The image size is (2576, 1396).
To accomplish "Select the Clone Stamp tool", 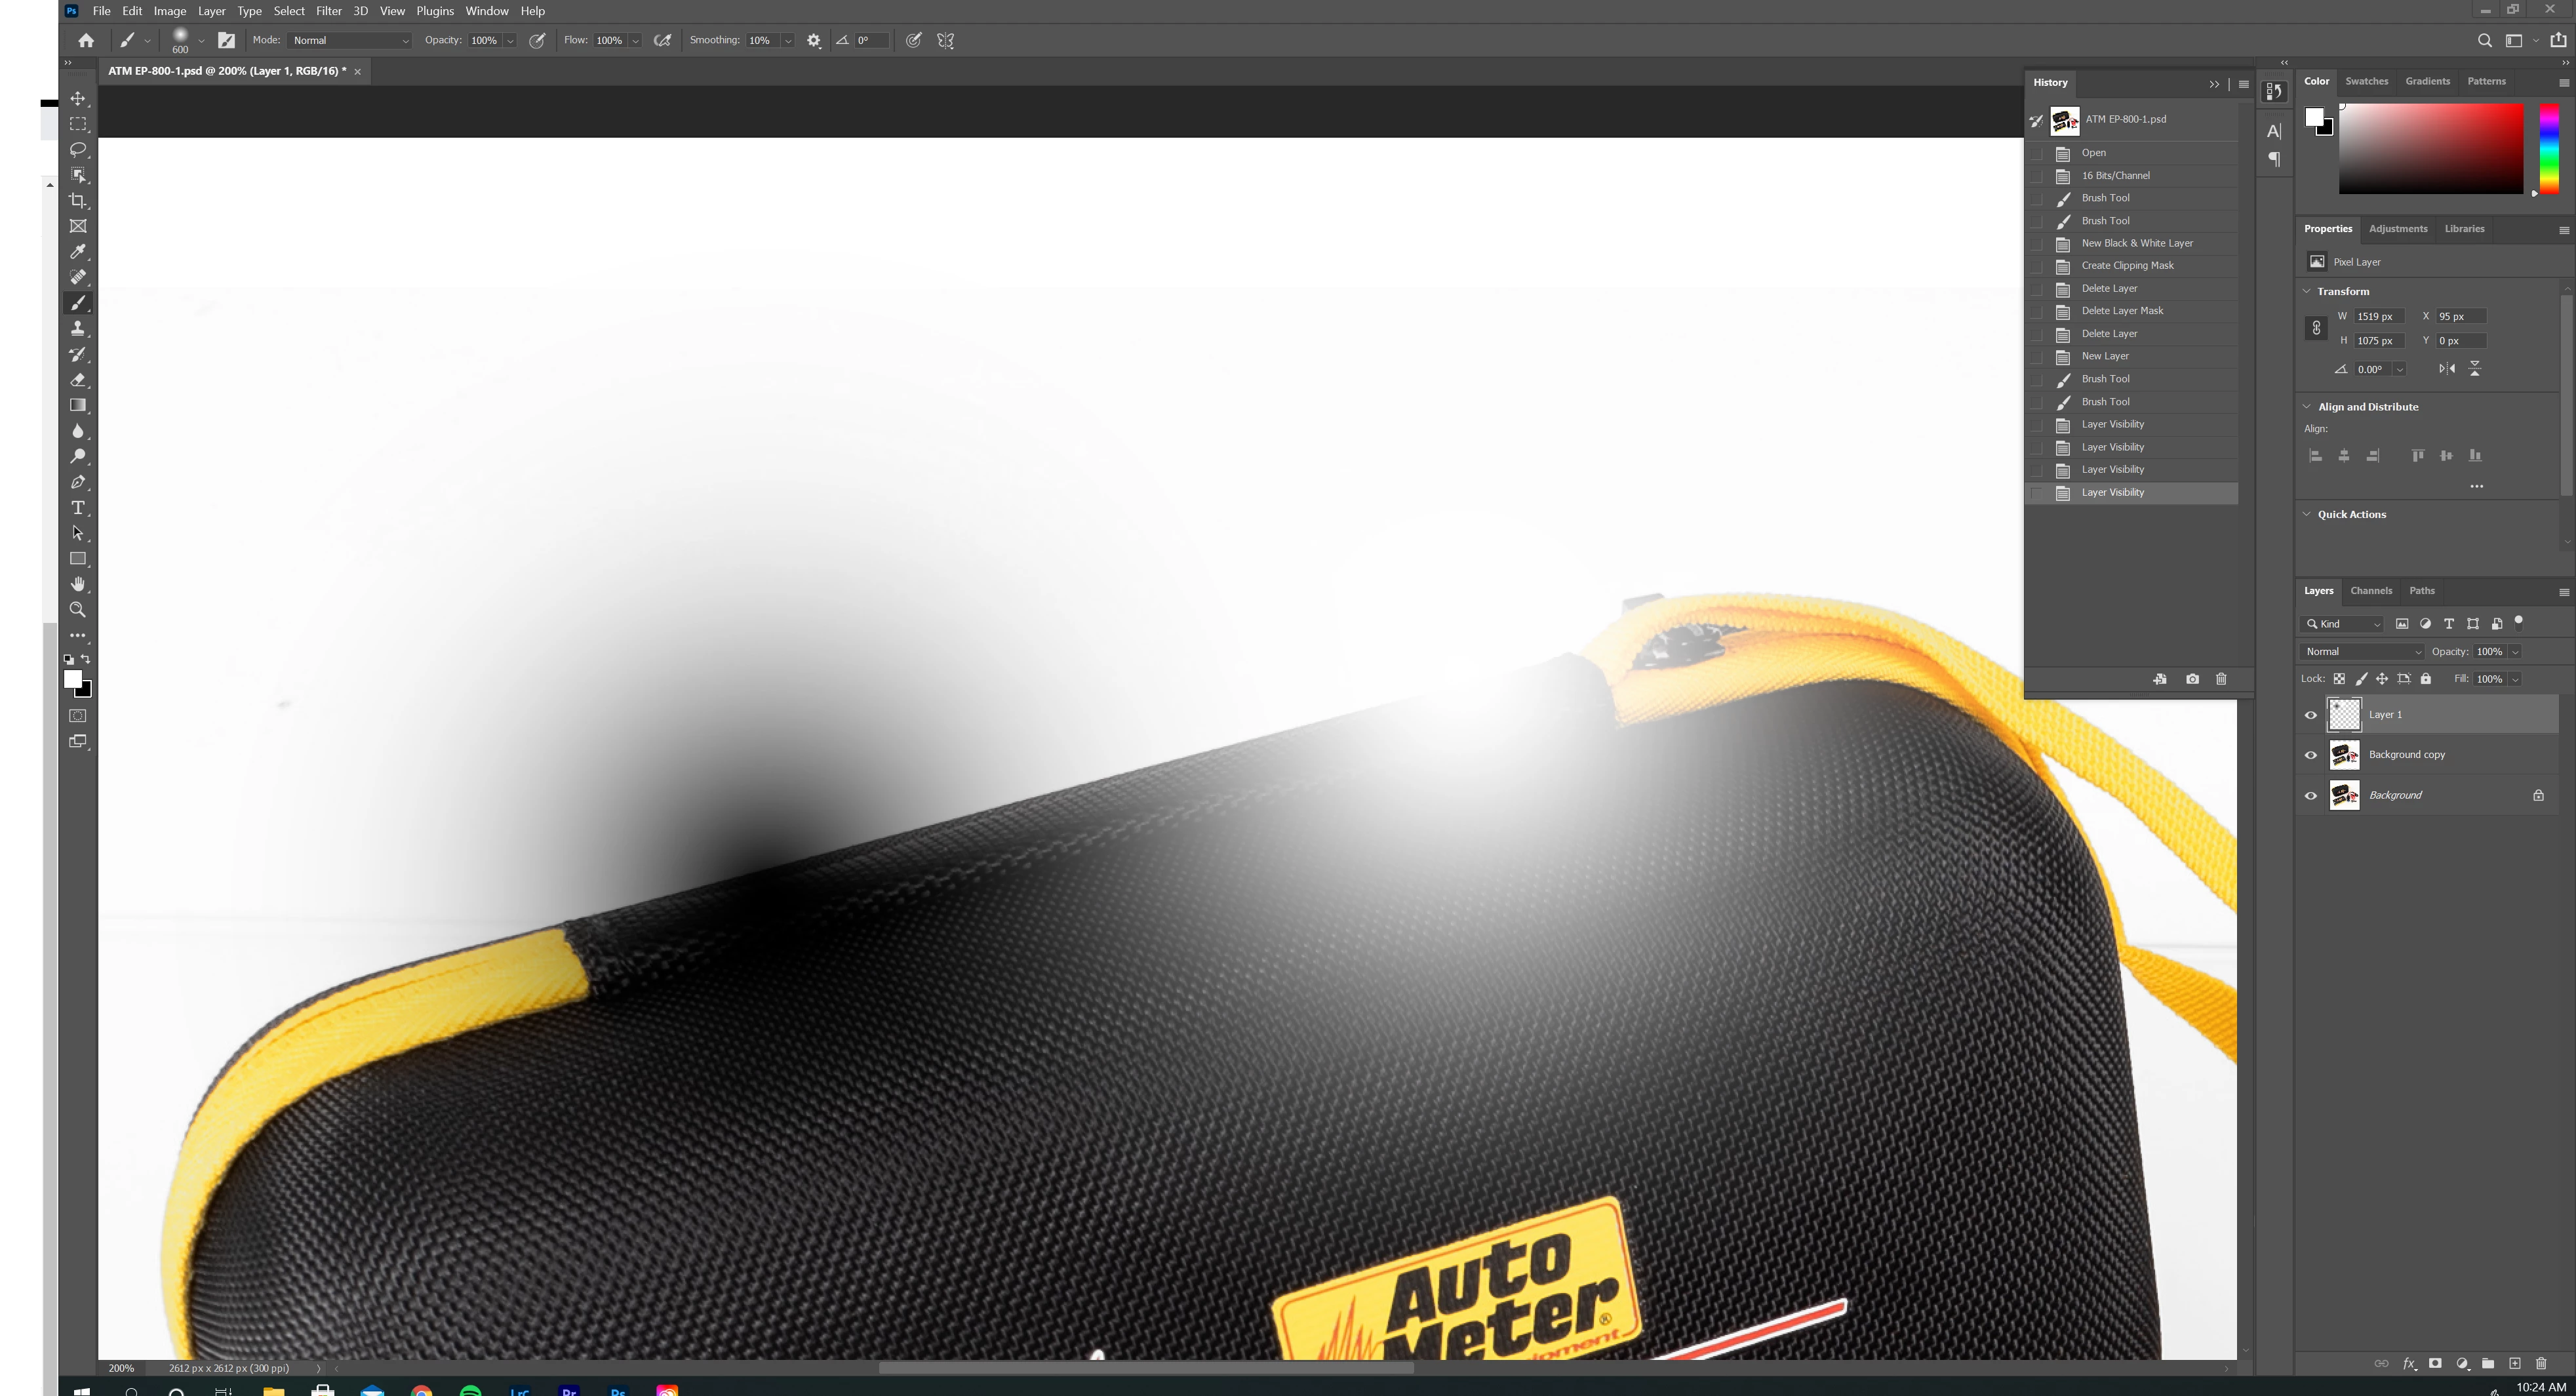I will click(x=78, y=329).
